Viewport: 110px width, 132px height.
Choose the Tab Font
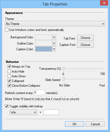[85, 38]
